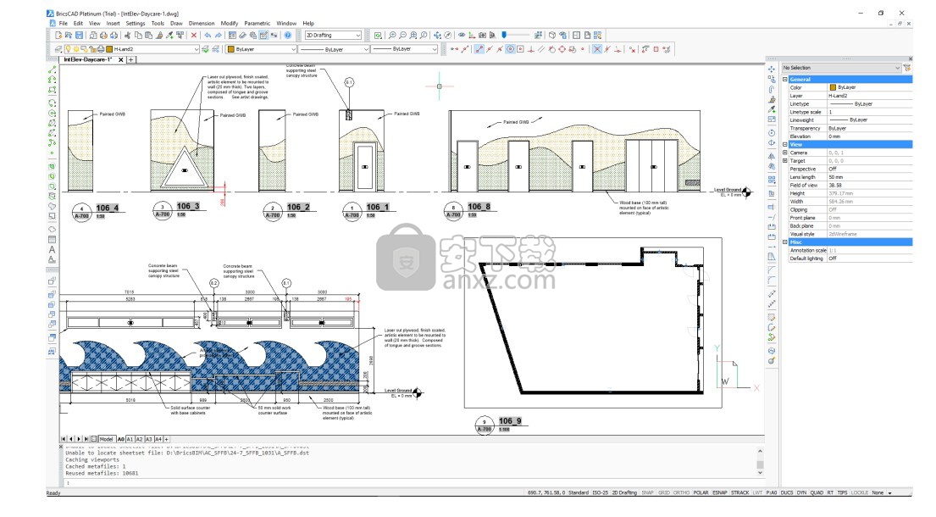
Task: Click the sun freeze/thaw layer icon
Action: coord(75,49)
